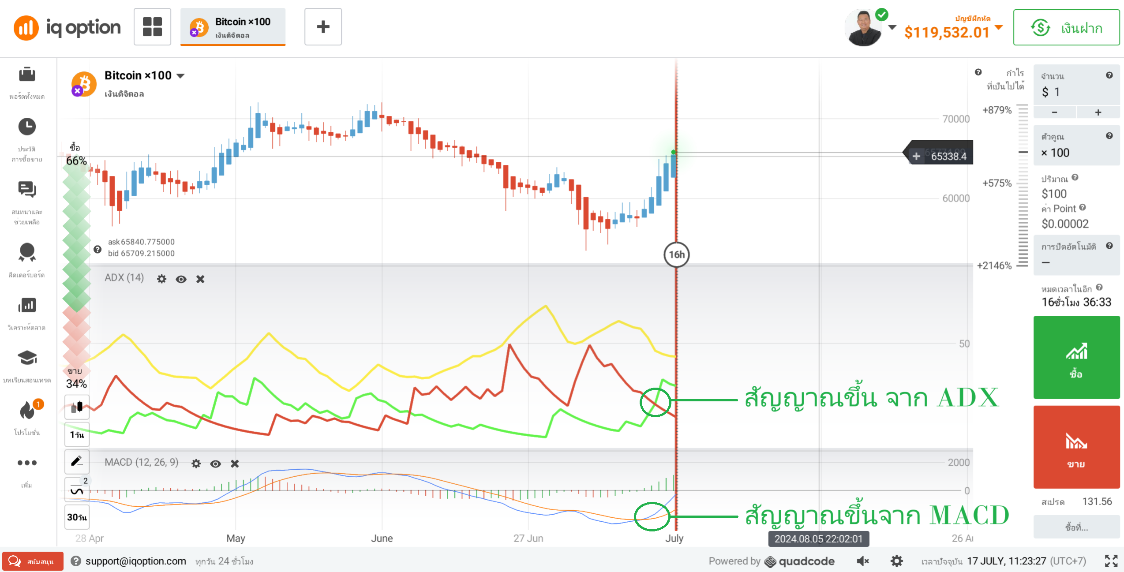Change the candlestick chart type

(x=77, y=407)
